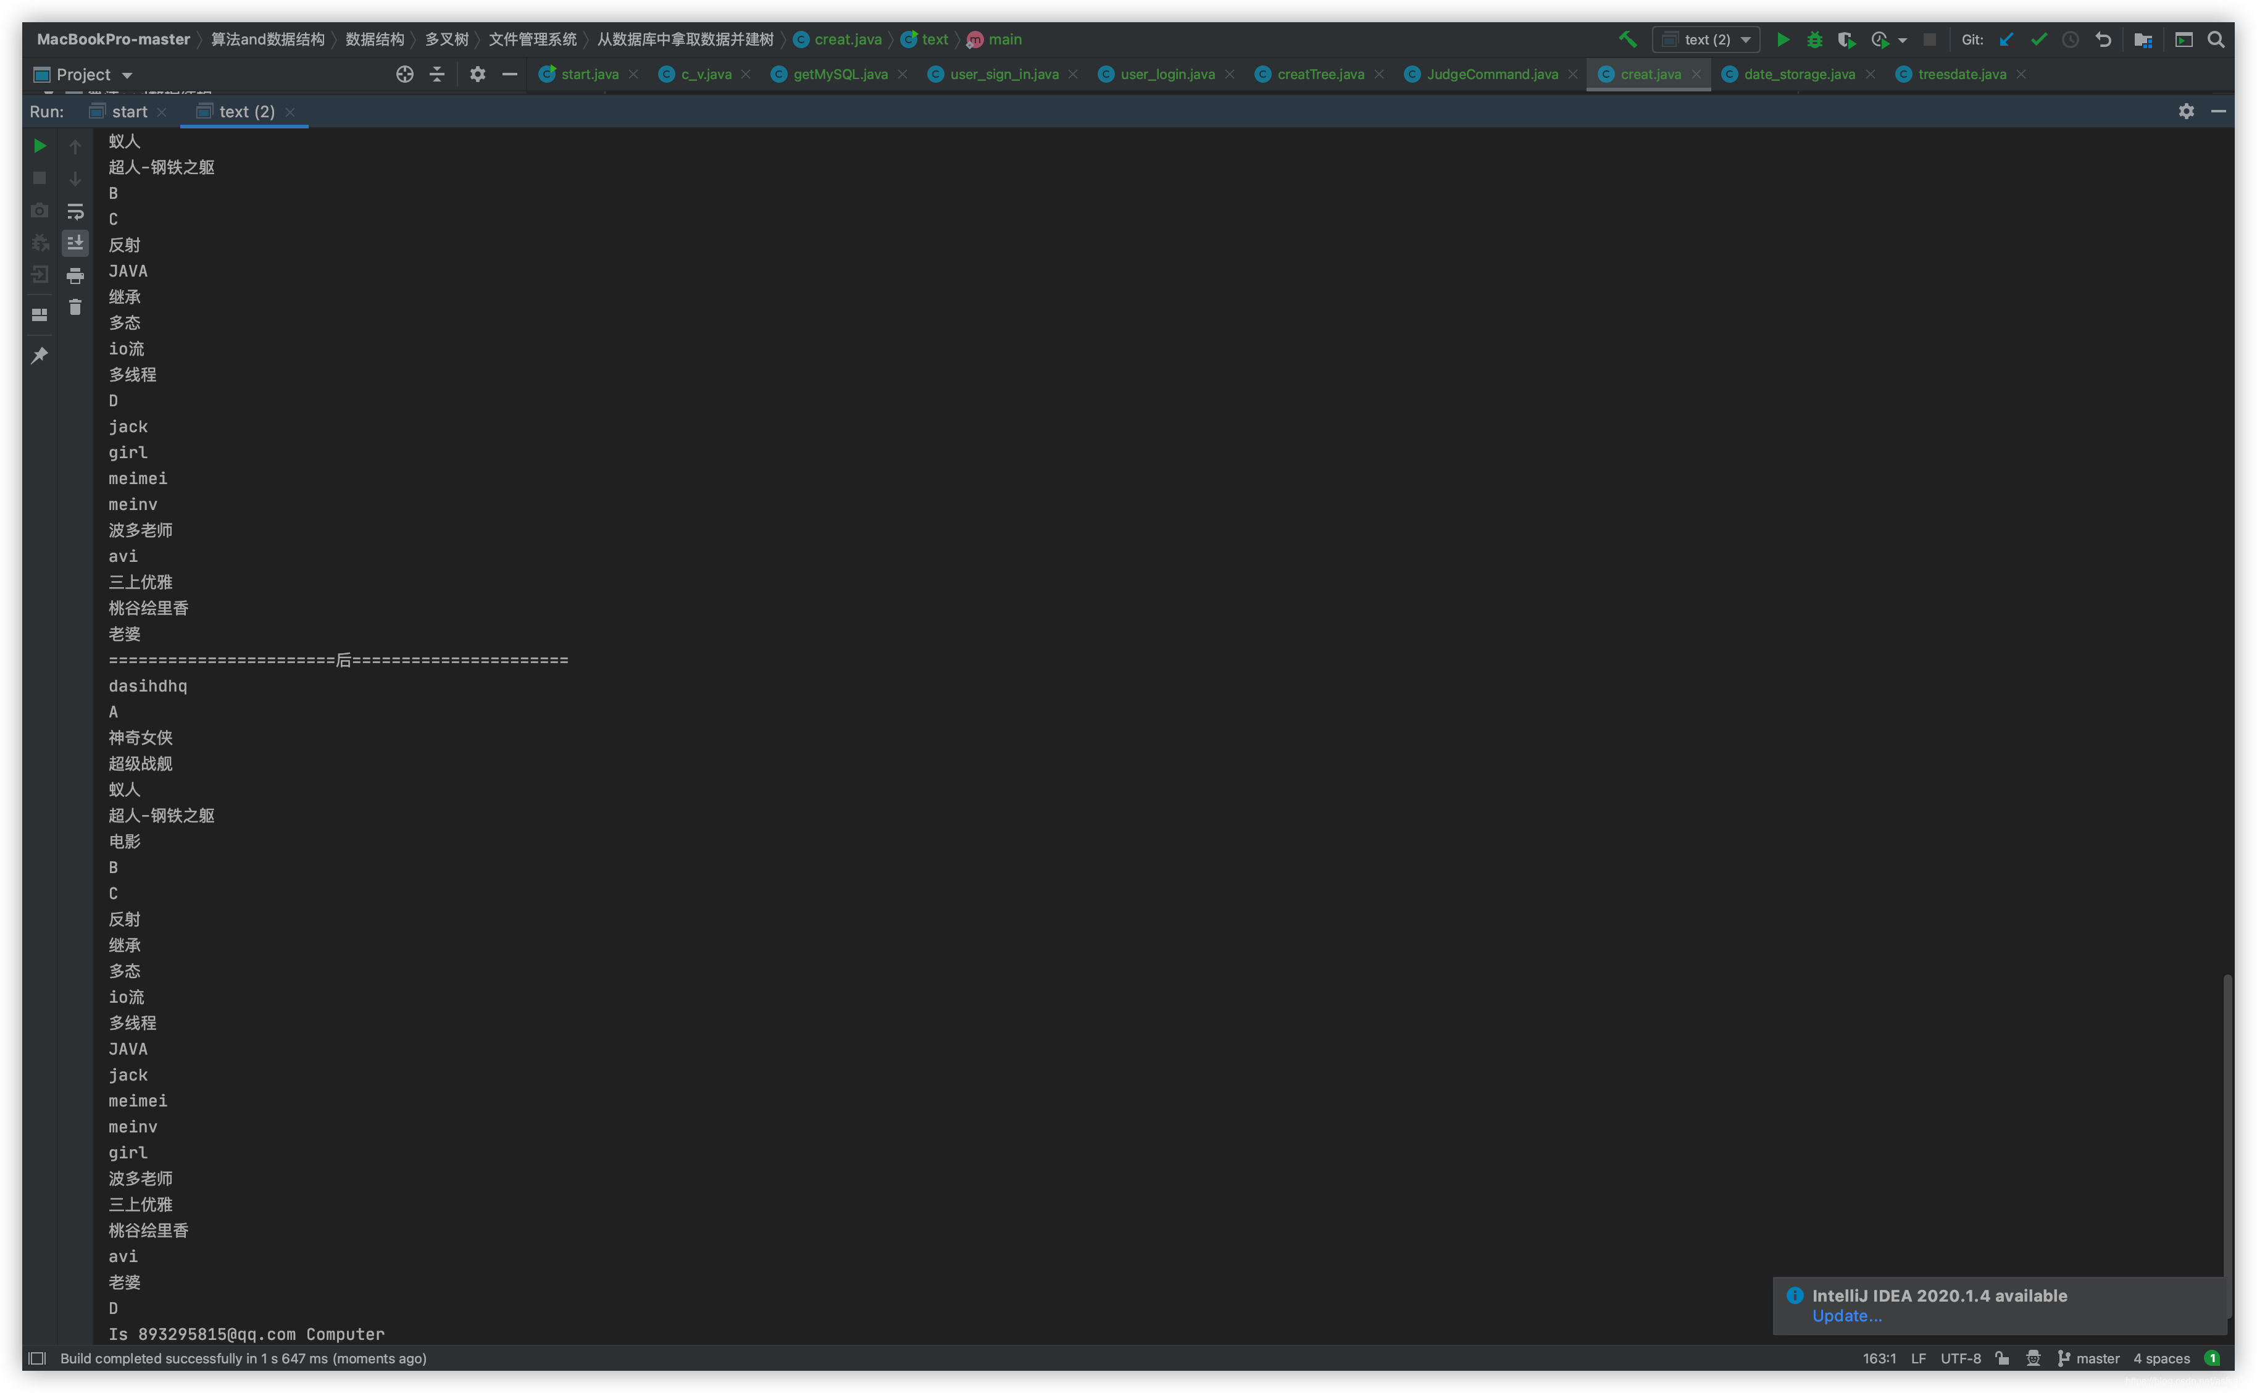Image resolution: width=2257 pixels, height=1393 pixels.
Task: Click the Git update project arrow icon
Action: pos(2006,40)
